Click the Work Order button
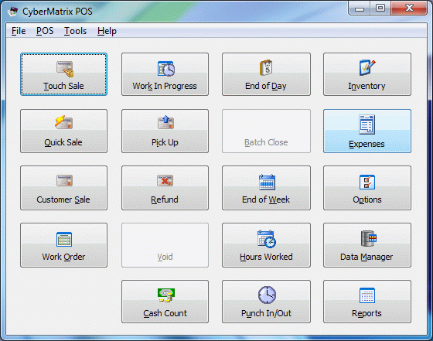This screenshot has width=433, height=341. 63,245
